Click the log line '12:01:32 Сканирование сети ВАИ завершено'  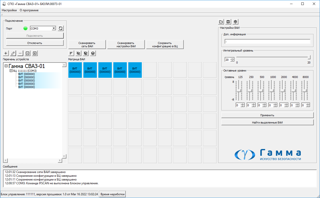35,172
